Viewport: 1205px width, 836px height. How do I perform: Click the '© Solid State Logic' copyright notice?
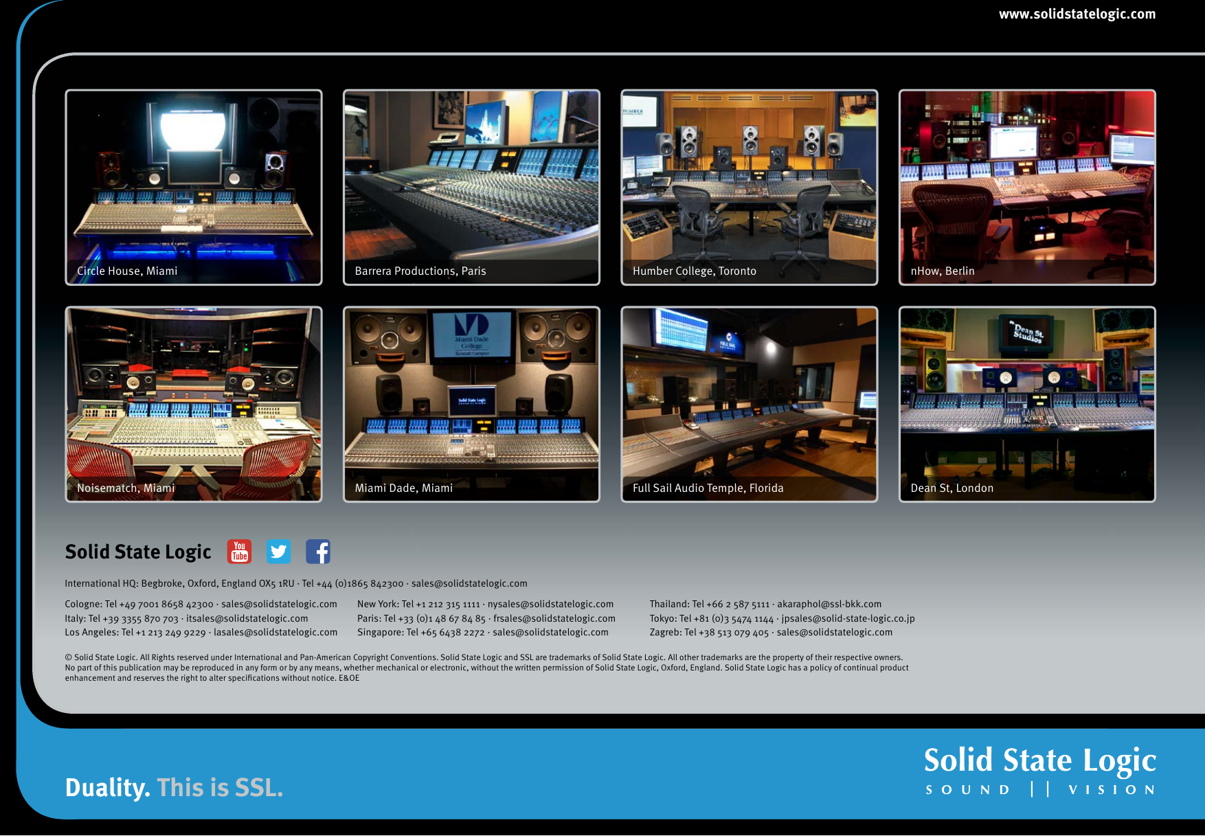487,668
